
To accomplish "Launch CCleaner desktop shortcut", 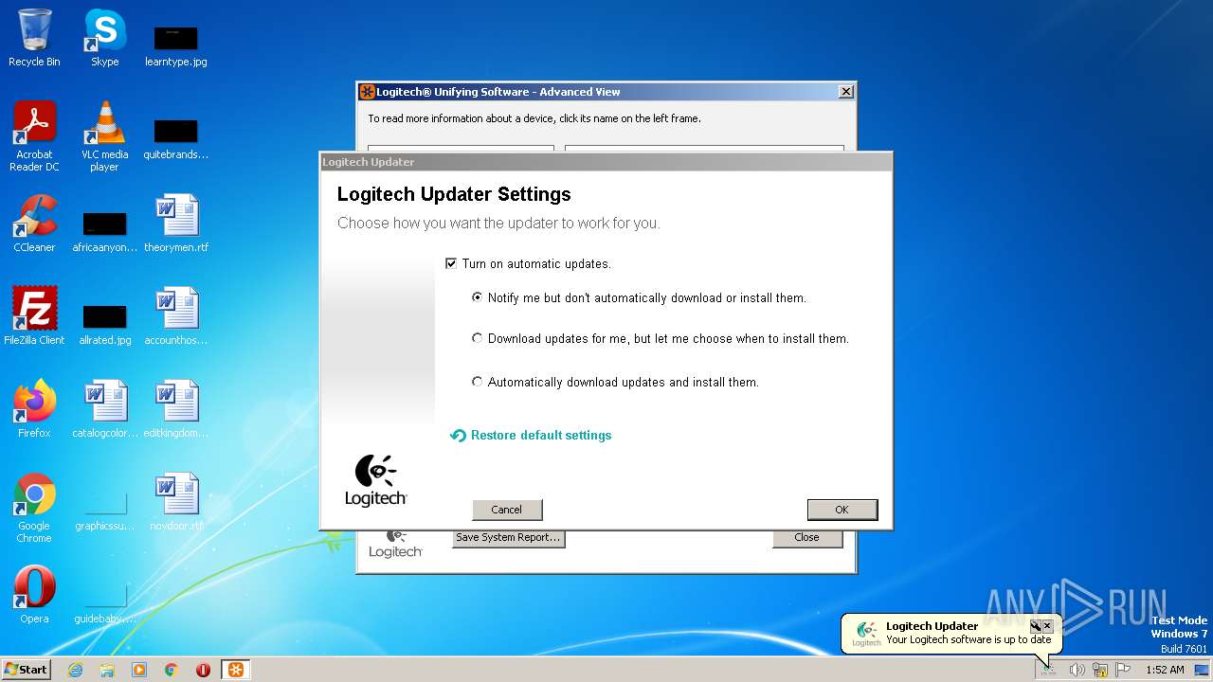I will click(34, 224).
